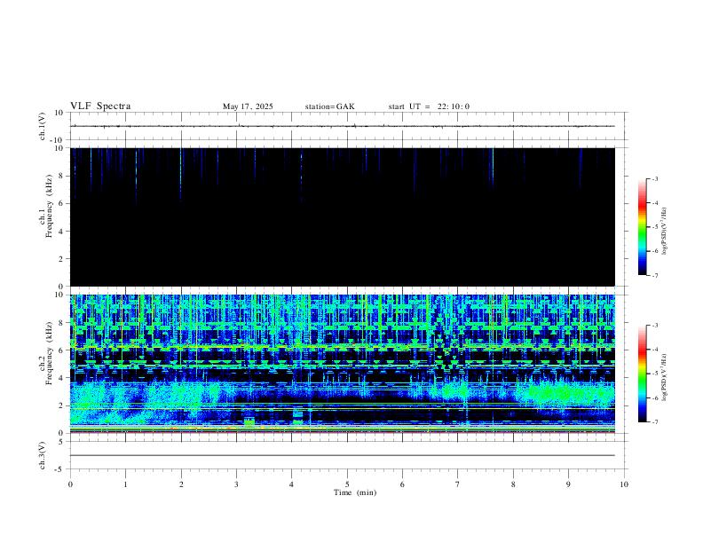
Task: Click the ch.3 flat voltage trace
Action: coord(343,455)
